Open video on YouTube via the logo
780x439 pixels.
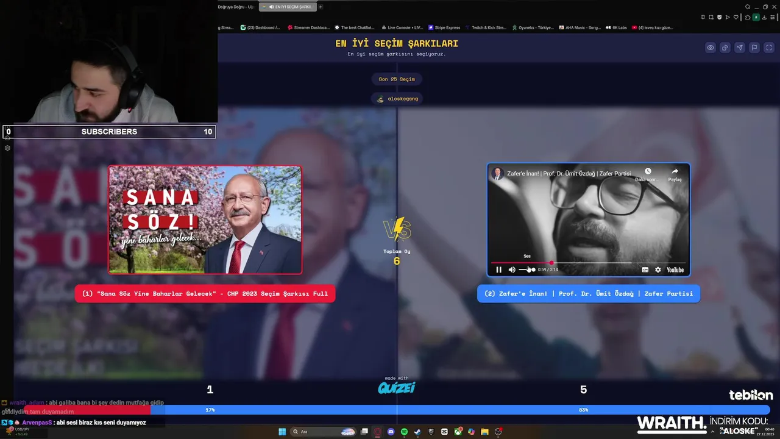[675, 269]
